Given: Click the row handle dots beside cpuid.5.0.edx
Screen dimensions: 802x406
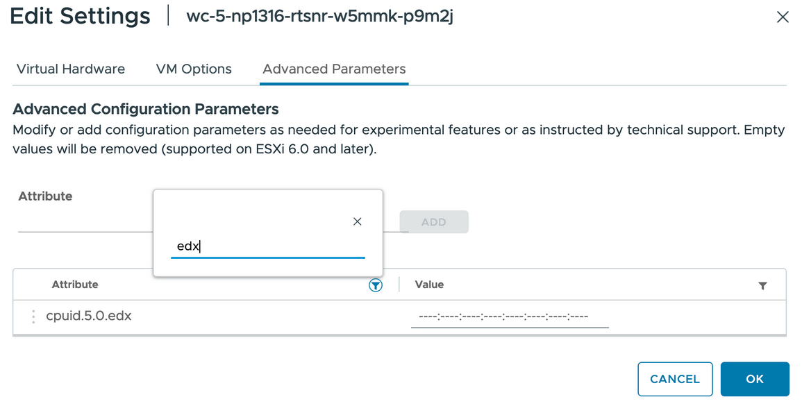Looking at the screenshot, I should (33, 316).
